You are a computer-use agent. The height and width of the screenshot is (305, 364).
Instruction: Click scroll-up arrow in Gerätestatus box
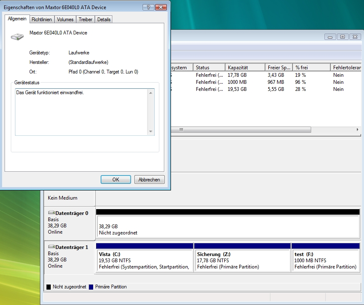[x=151, y=93]
